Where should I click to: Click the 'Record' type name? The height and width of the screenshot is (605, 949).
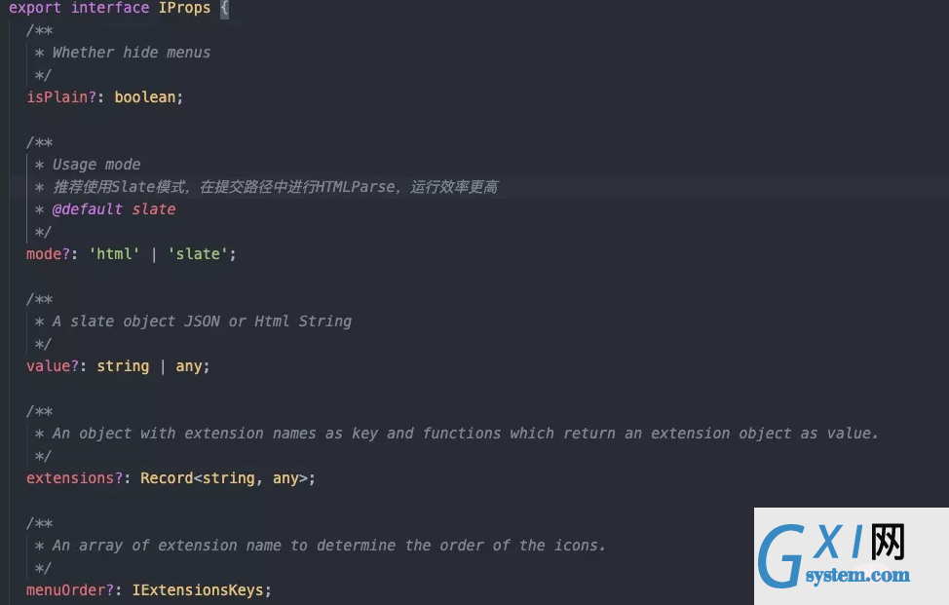(x=167, y=478)
